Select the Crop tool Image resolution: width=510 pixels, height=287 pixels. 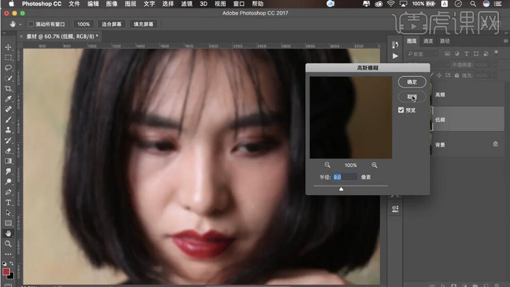[8, 89]
